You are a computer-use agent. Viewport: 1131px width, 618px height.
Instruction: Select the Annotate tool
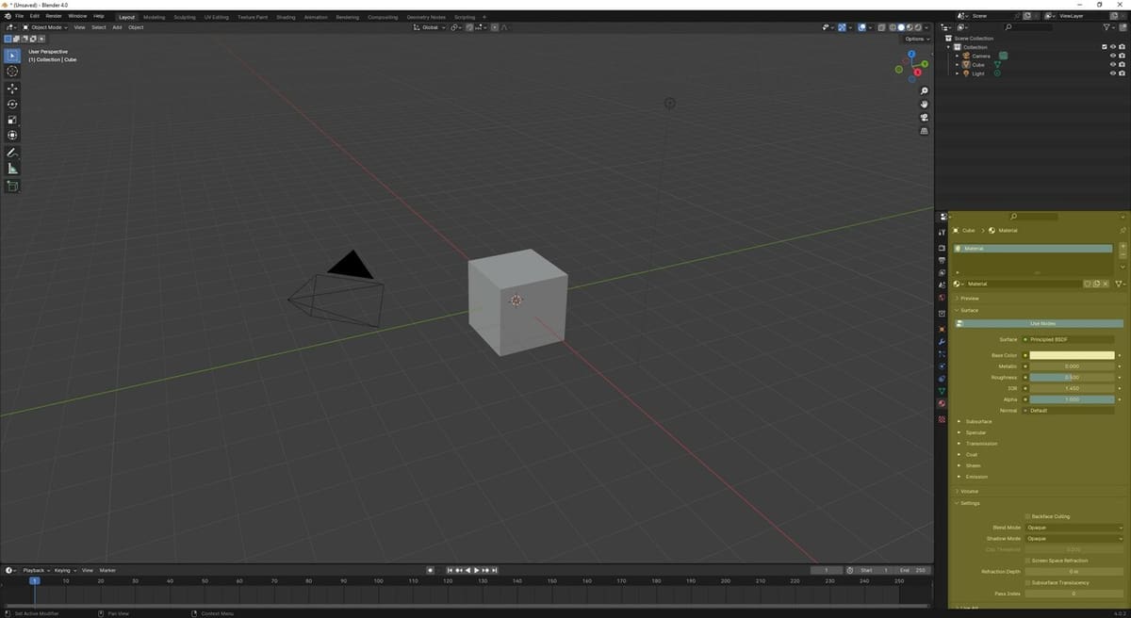[12, 153]
